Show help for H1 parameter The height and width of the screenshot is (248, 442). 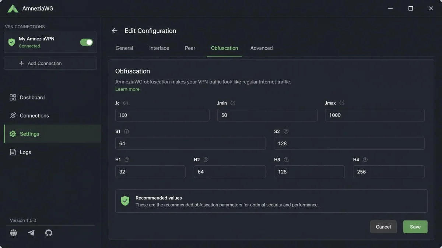point(127,160)
